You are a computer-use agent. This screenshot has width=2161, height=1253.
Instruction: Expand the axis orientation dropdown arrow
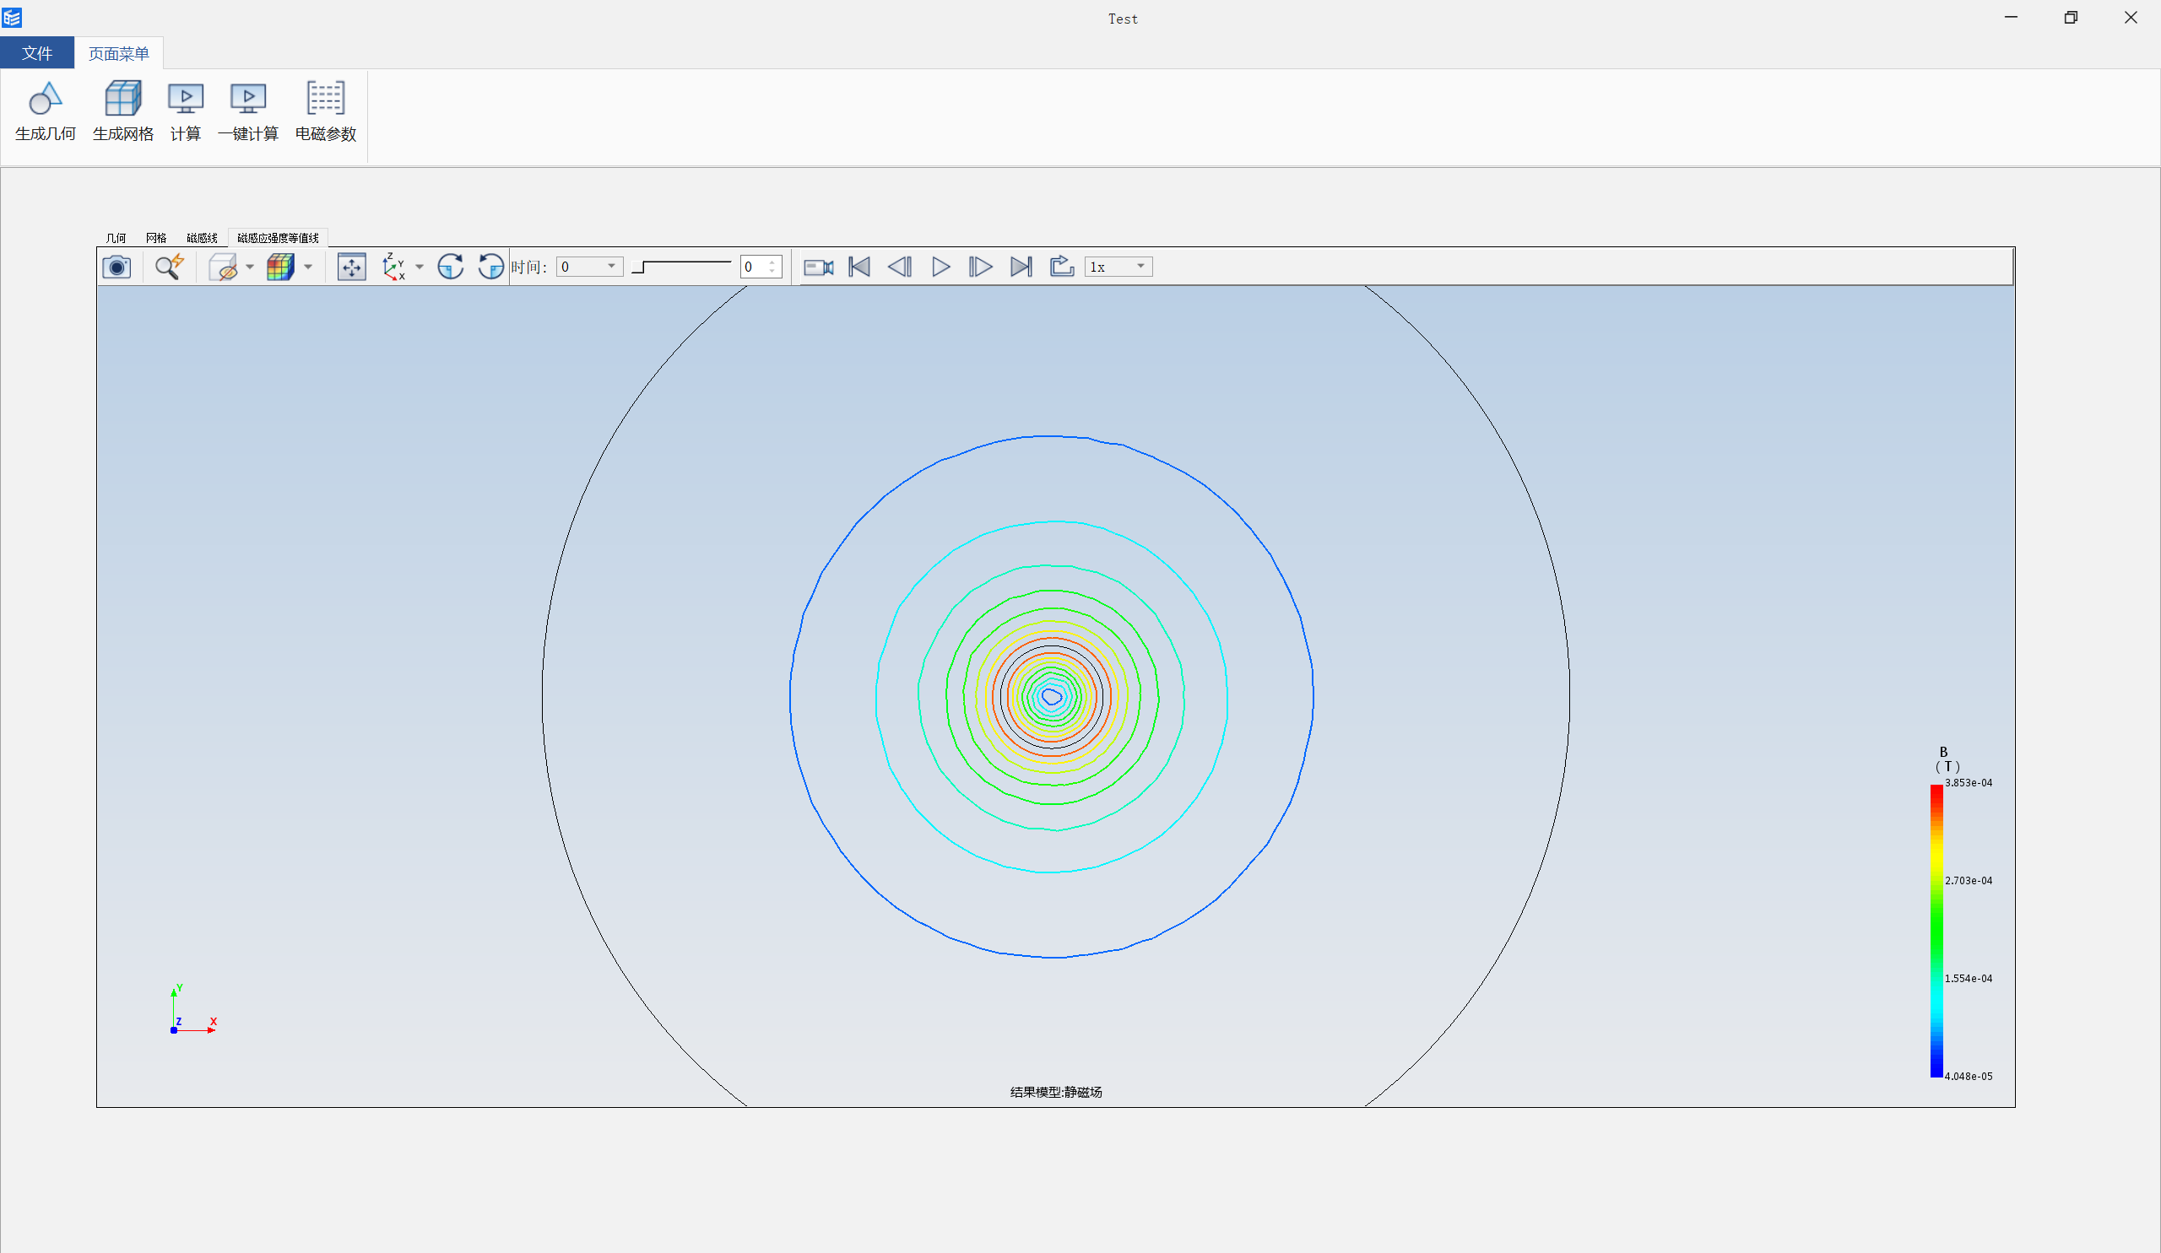(420, 267)
